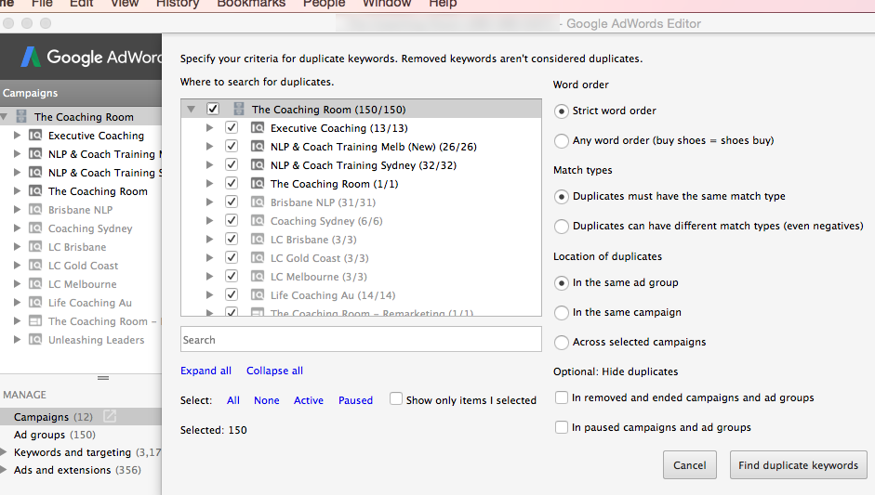
Task: Click the Executive Coaching (13/13) campaign icon in dialog
Action: 258,127
